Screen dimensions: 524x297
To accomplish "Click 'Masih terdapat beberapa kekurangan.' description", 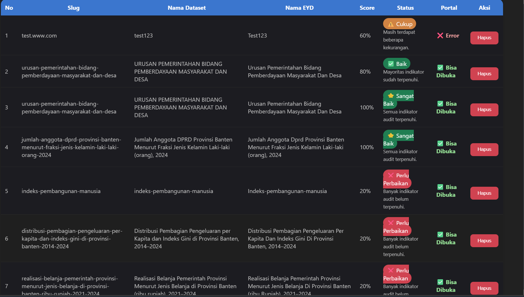I will click(x=399, y=40).
